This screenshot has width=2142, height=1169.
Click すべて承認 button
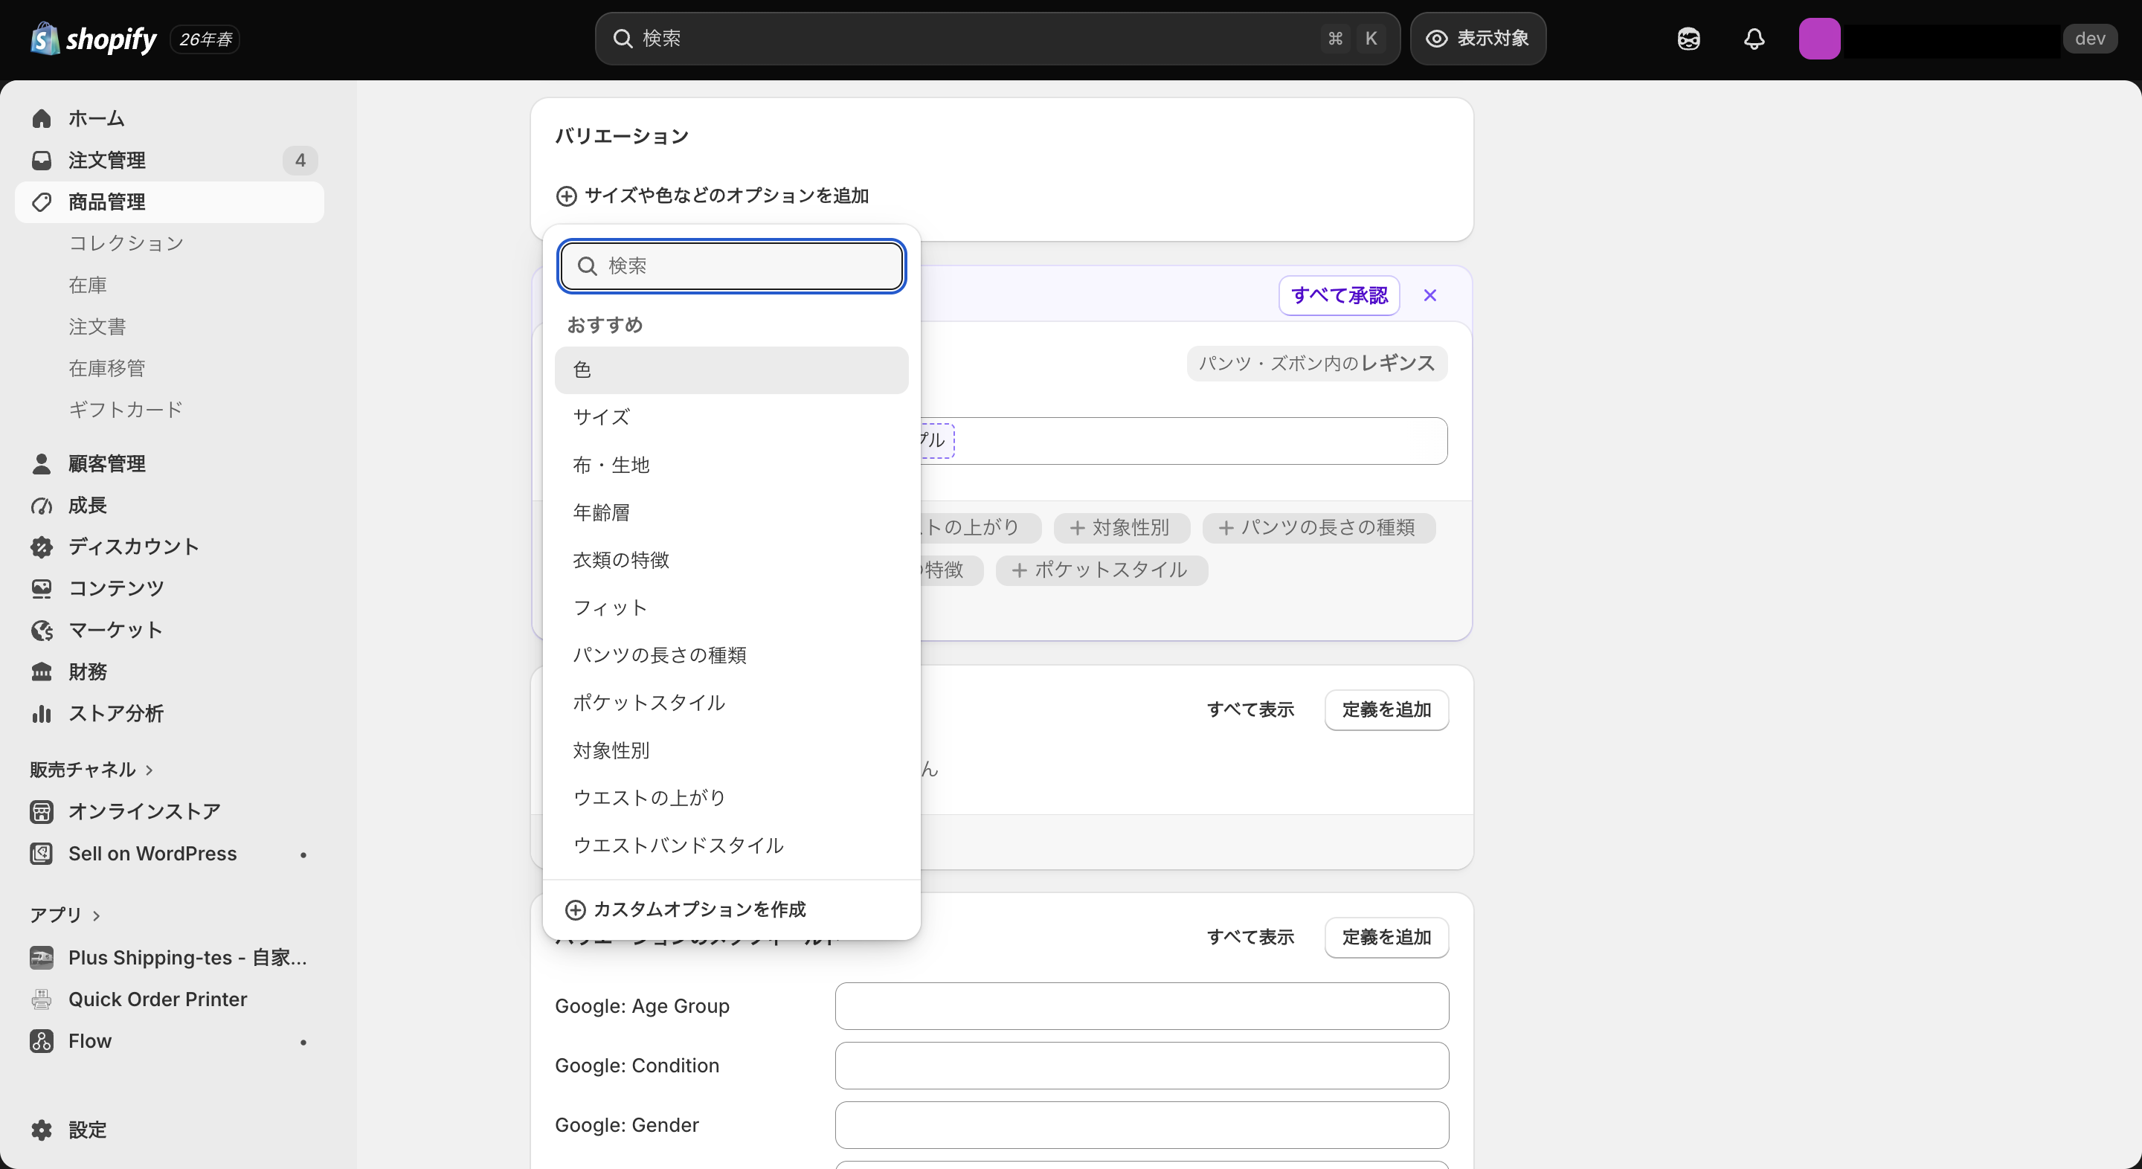pos(1339,295)
